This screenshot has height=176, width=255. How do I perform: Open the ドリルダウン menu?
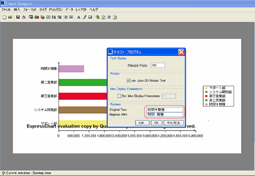pos(55,9)
